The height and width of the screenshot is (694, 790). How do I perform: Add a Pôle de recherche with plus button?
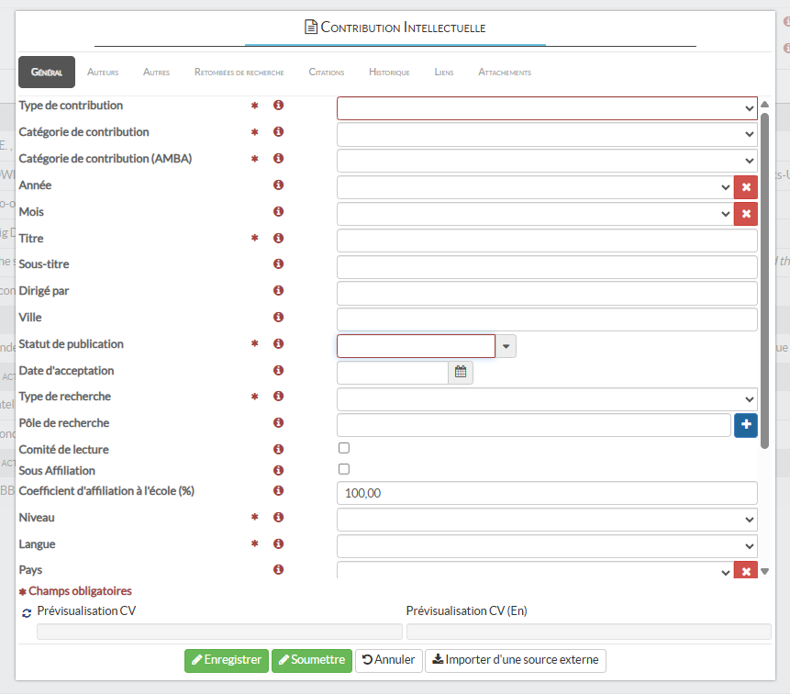(745, 425)
